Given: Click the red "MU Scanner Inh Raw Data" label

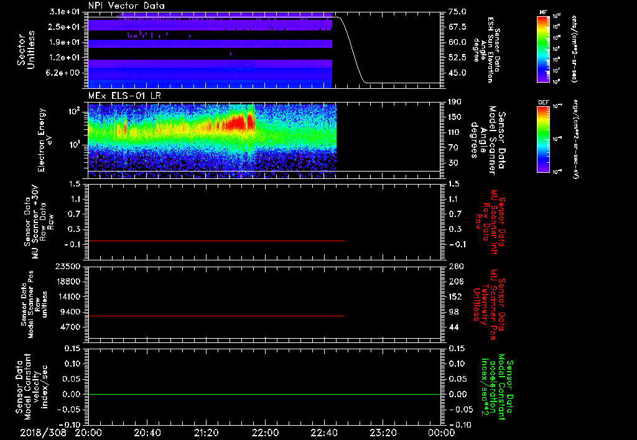Looking at the screenshot, I should pos(491,222).
